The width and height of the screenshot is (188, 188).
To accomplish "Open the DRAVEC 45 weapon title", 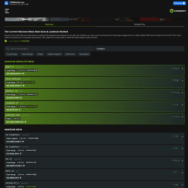I will [12, 91].
